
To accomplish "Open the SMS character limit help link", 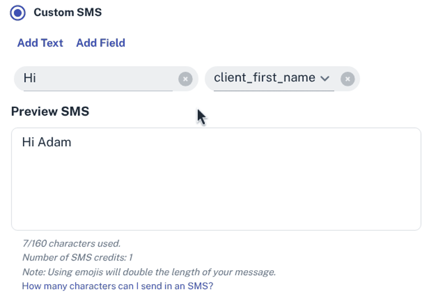I will [x=117, y=286].
